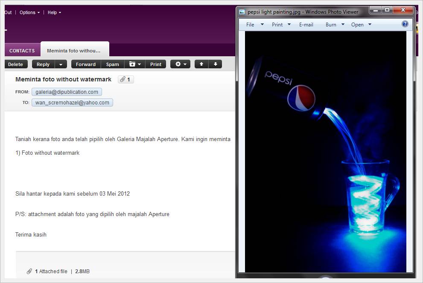This screenshot has height=283, width=423.
Task: Open Burn menu in Photo Viewer
Action: point(335,24)
